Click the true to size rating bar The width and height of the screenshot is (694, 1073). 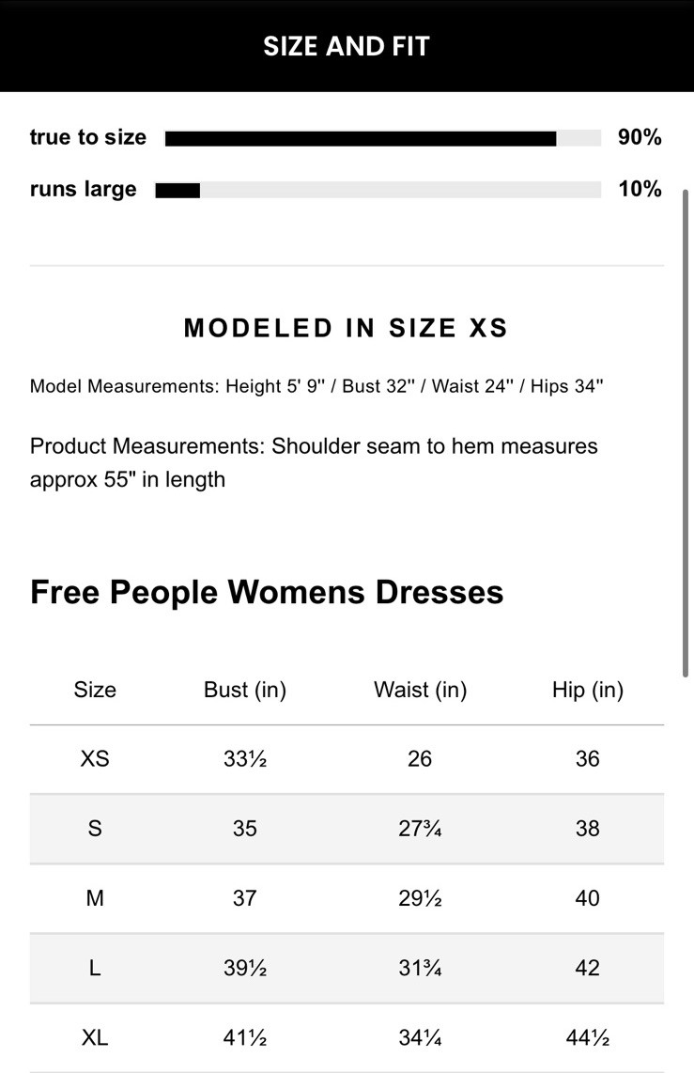382,139
